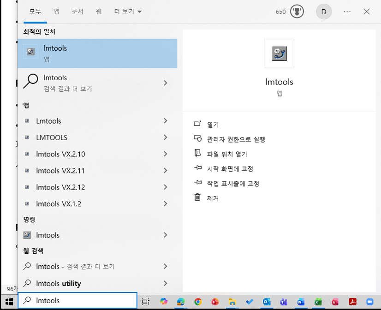Open Word from the taskbar
The height and width of the screenshot is (310, 381).
click(x=301, y=302)
